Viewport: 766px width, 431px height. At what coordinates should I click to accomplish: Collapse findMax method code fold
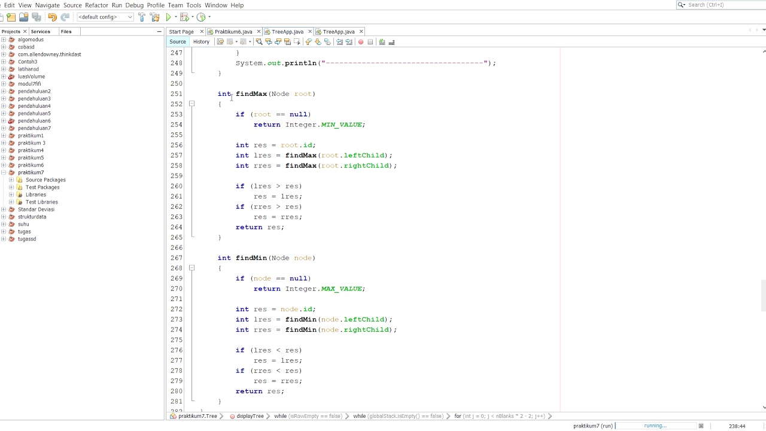[x=191, y=104]
